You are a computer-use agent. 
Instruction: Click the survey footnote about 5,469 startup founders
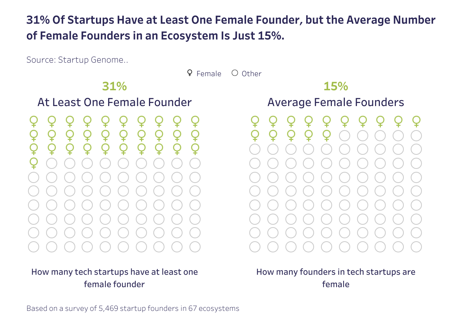[x=133, y=308]
